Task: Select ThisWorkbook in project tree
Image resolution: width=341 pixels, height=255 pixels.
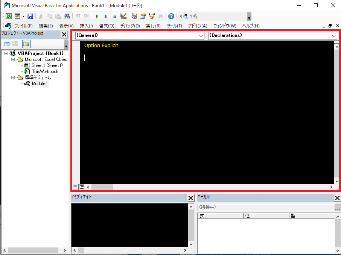Action: [45, 71]
